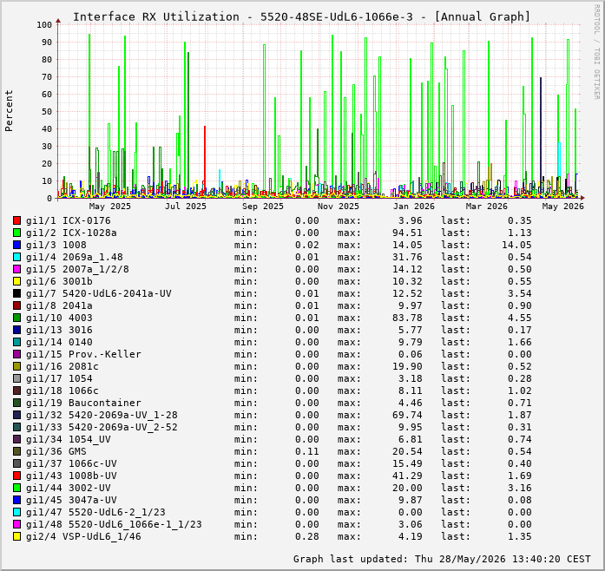Click the max value 83.78 for gi1/10
The width and height of the screenshot is (605, 571).
[407, 318]
